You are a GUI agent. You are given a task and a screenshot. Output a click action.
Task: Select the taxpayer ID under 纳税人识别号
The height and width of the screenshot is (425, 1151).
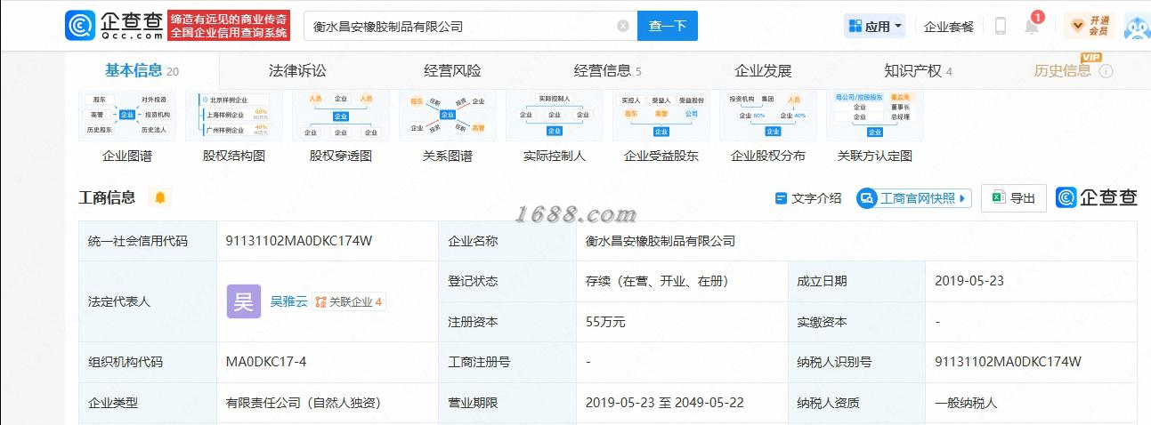click(1008, 362)
